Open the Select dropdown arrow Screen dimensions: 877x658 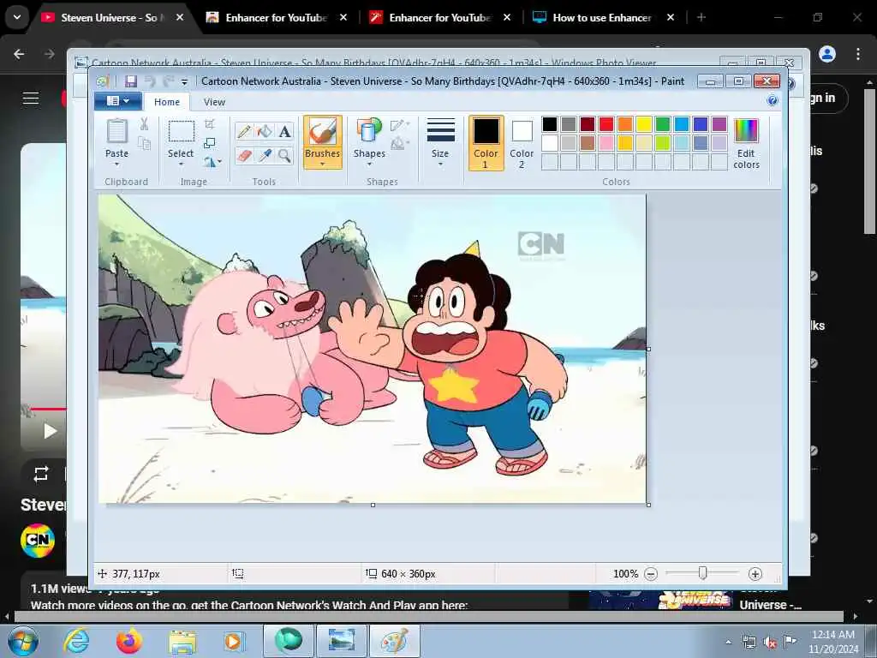(181, 164)
